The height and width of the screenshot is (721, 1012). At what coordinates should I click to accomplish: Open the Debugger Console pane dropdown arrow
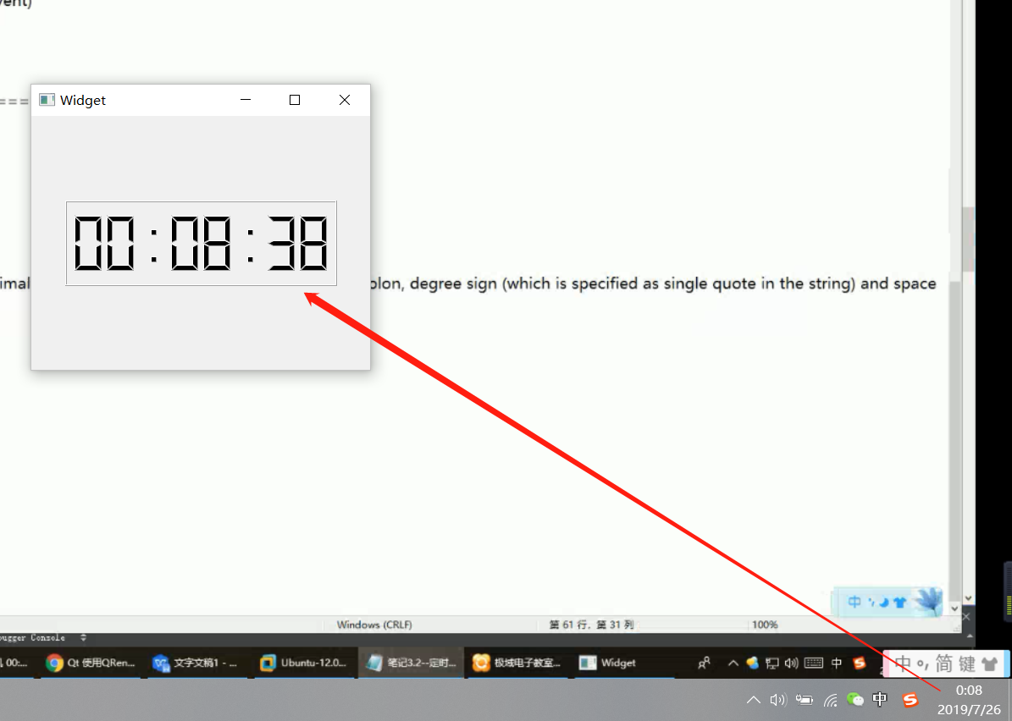pos(83,637)
